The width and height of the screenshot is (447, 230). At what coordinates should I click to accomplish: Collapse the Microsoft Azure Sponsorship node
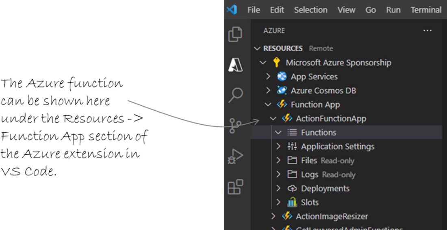point(263,62)
